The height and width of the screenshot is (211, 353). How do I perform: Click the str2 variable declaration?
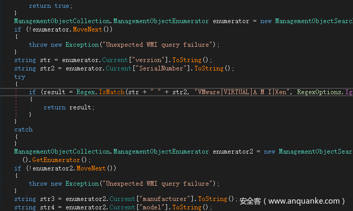(45, 68)
